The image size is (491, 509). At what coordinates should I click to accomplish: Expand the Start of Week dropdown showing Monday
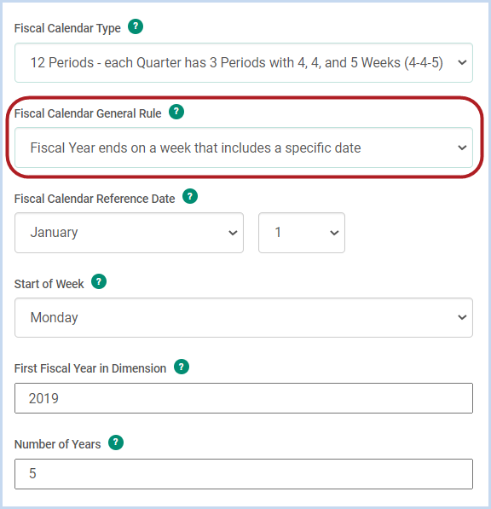click(244, 317)
